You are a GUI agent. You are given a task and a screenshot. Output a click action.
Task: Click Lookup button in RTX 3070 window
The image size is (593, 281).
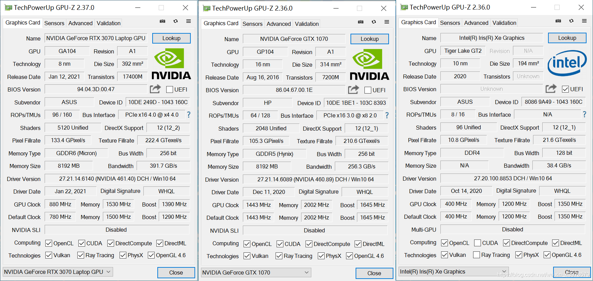click(x=171, y=38)
